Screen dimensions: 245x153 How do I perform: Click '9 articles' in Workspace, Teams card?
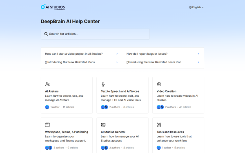point(73,148)
